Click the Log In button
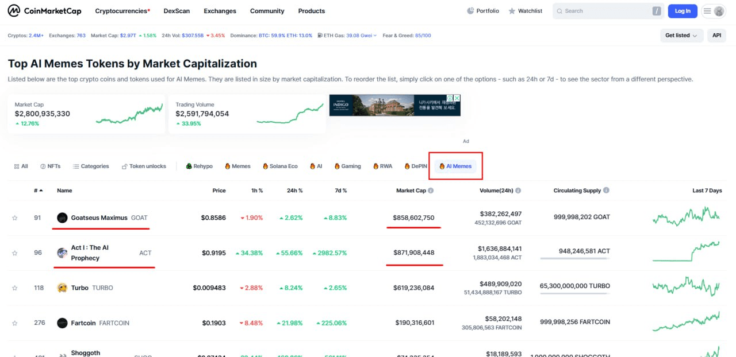Screen dimensions: 736x357 click(x=683, y=11)
